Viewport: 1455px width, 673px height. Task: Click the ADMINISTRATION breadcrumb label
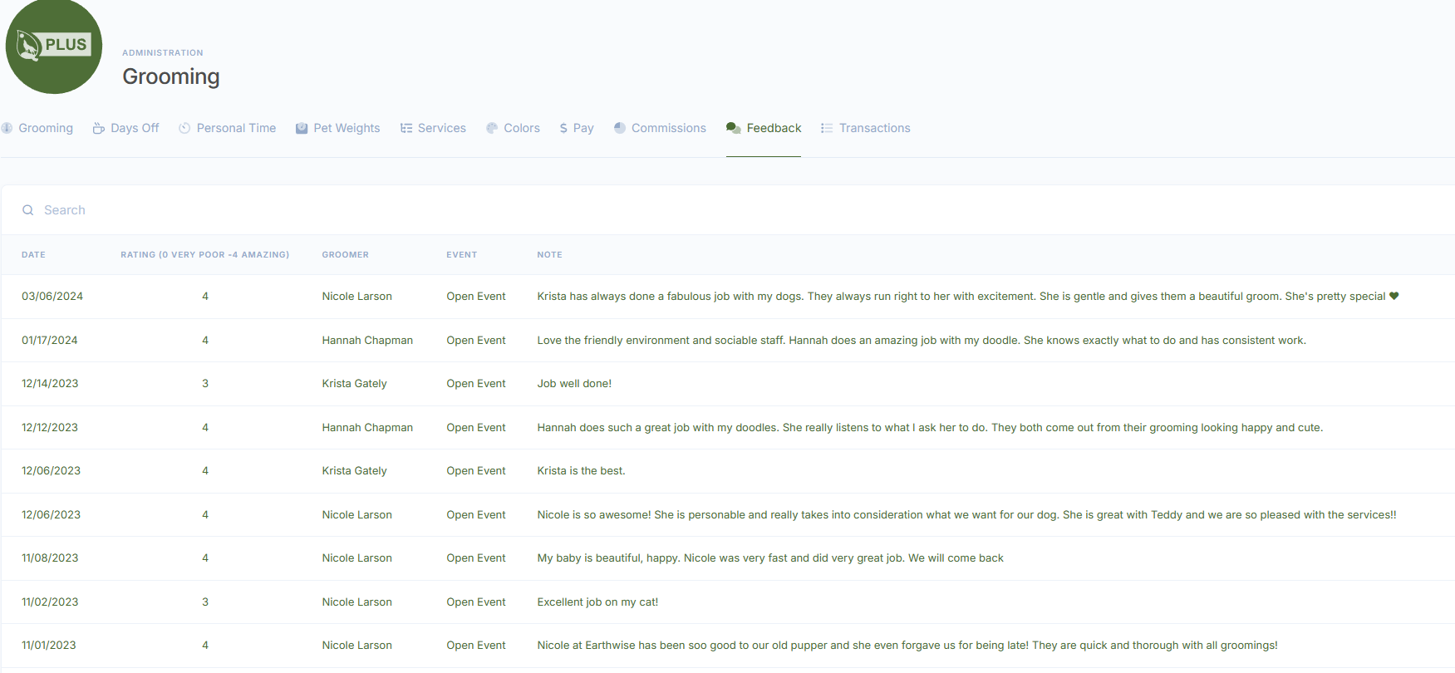(x=163, y=52)
